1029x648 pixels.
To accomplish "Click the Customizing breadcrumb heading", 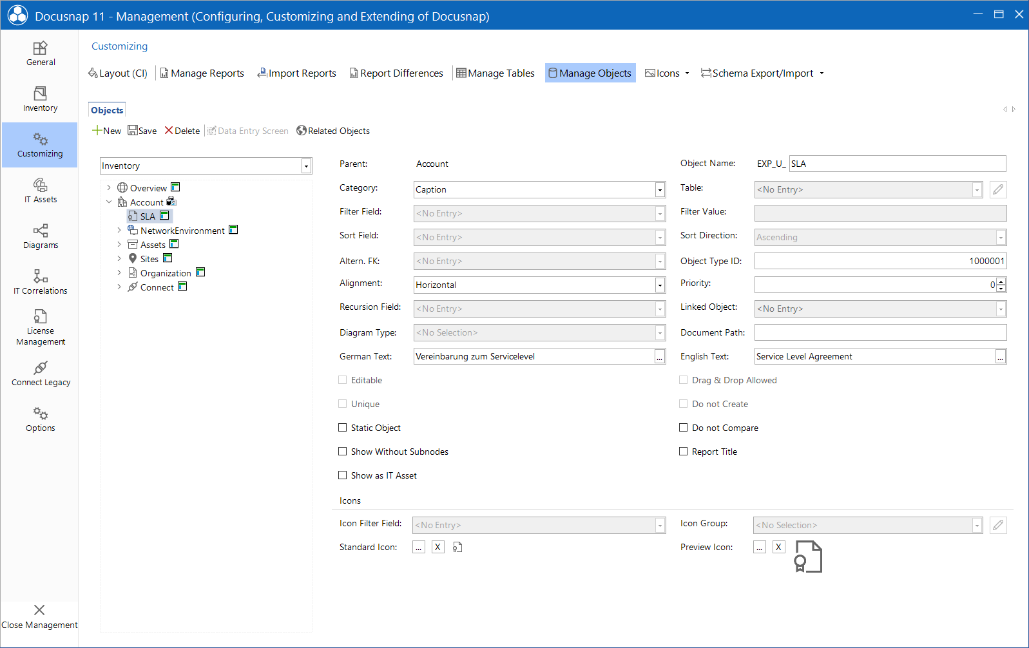I will [119, 46].
